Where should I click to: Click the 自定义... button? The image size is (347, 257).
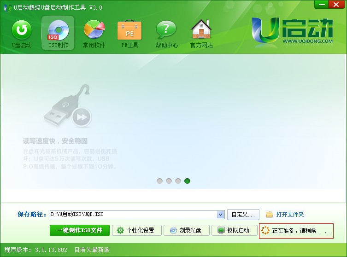[x=243, y=215]
